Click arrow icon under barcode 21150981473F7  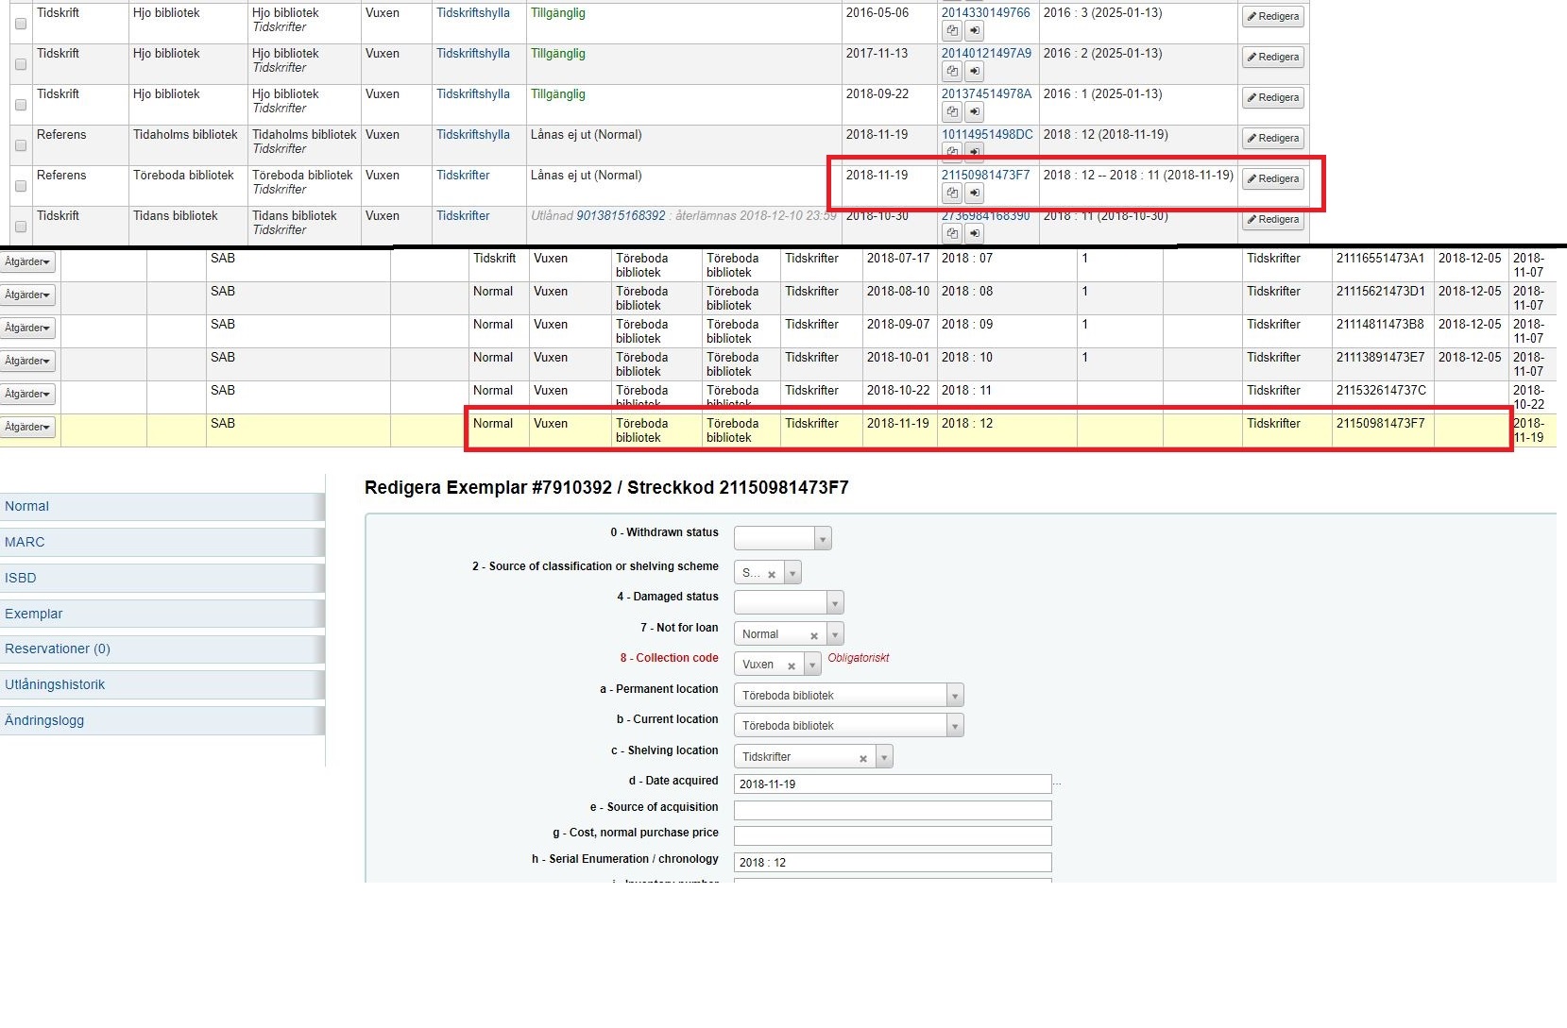click(975, 194)
